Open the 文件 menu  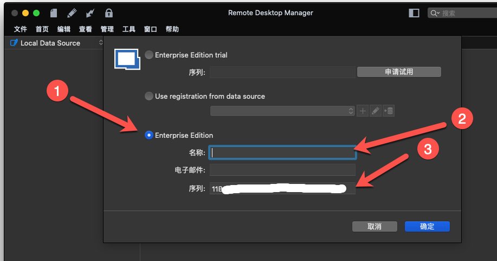(20, 29)
